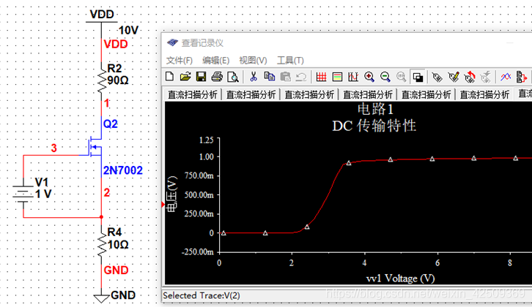Click the plain tag icon
Image resolution: width=532 pixels, height=307 pixels.
tap(437, 77)
